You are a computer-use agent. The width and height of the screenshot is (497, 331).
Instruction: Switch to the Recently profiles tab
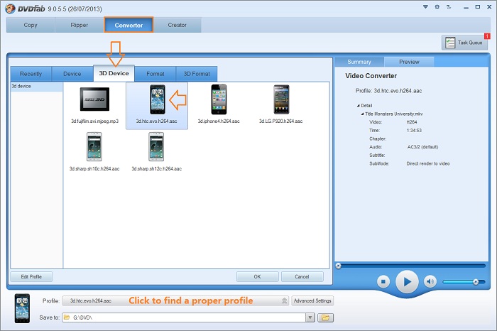[31, 74]
